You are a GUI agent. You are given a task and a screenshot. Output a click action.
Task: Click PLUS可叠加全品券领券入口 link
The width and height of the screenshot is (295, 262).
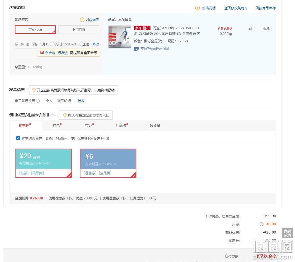pos(89,115)
